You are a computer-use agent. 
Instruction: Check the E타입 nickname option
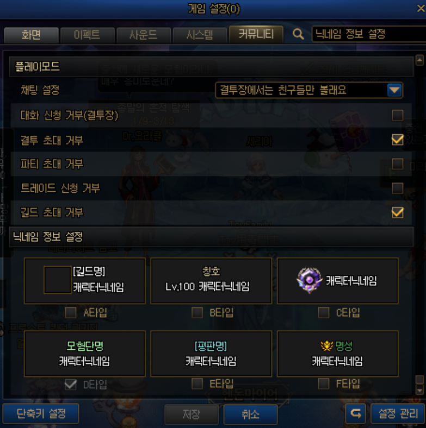point(197,383)
